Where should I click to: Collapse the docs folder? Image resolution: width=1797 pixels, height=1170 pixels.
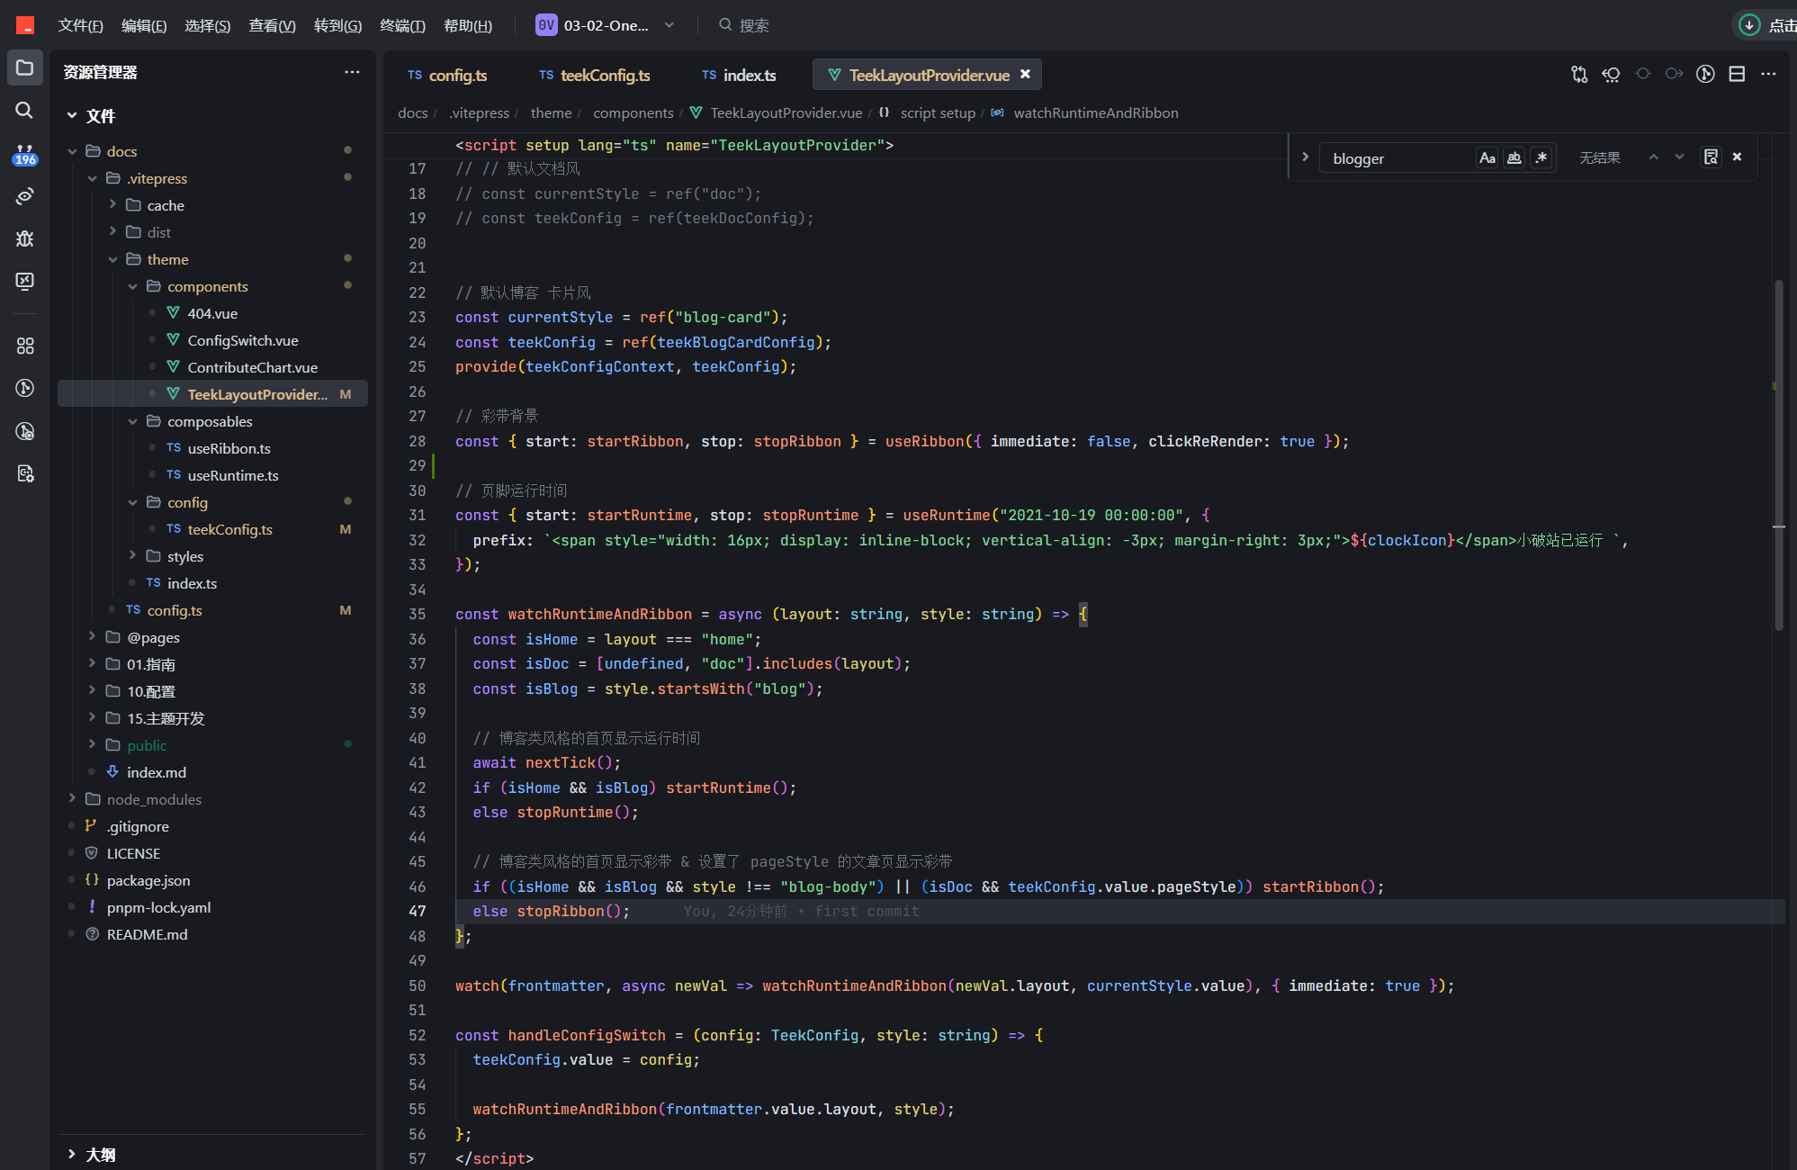click(x=72, y=151)
